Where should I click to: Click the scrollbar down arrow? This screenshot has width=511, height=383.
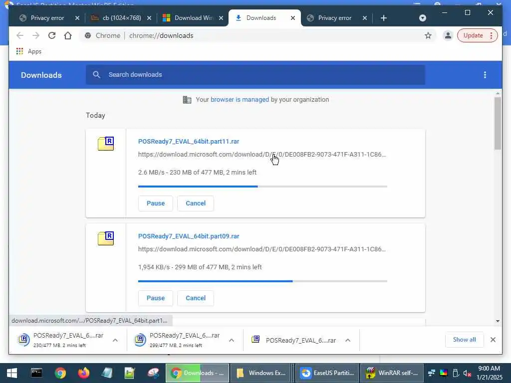click(x=498, y=321)
